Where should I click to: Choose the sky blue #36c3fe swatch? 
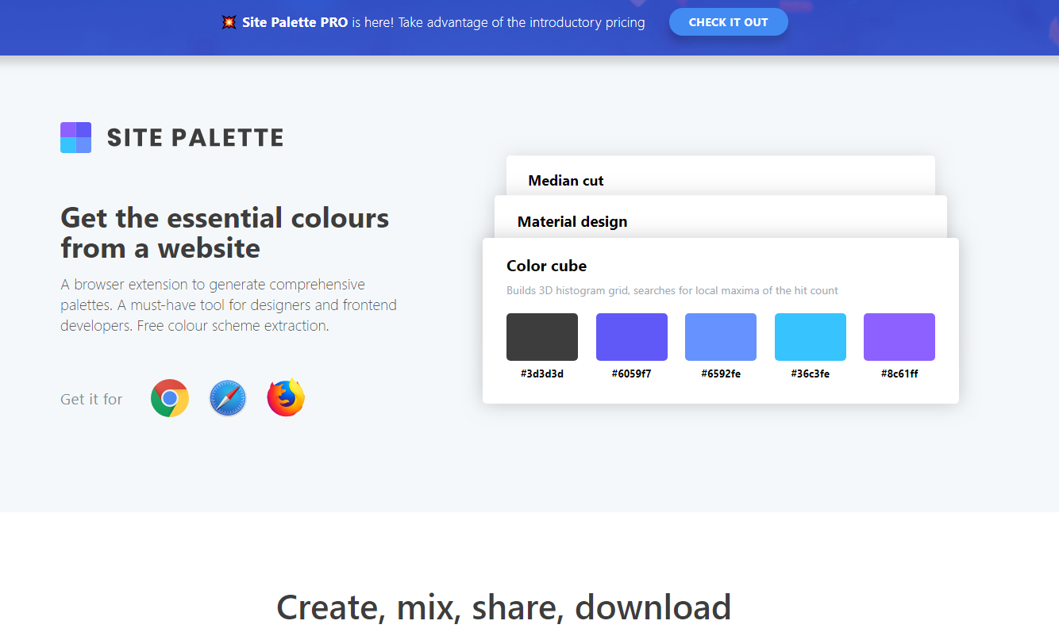coord(811,337)
